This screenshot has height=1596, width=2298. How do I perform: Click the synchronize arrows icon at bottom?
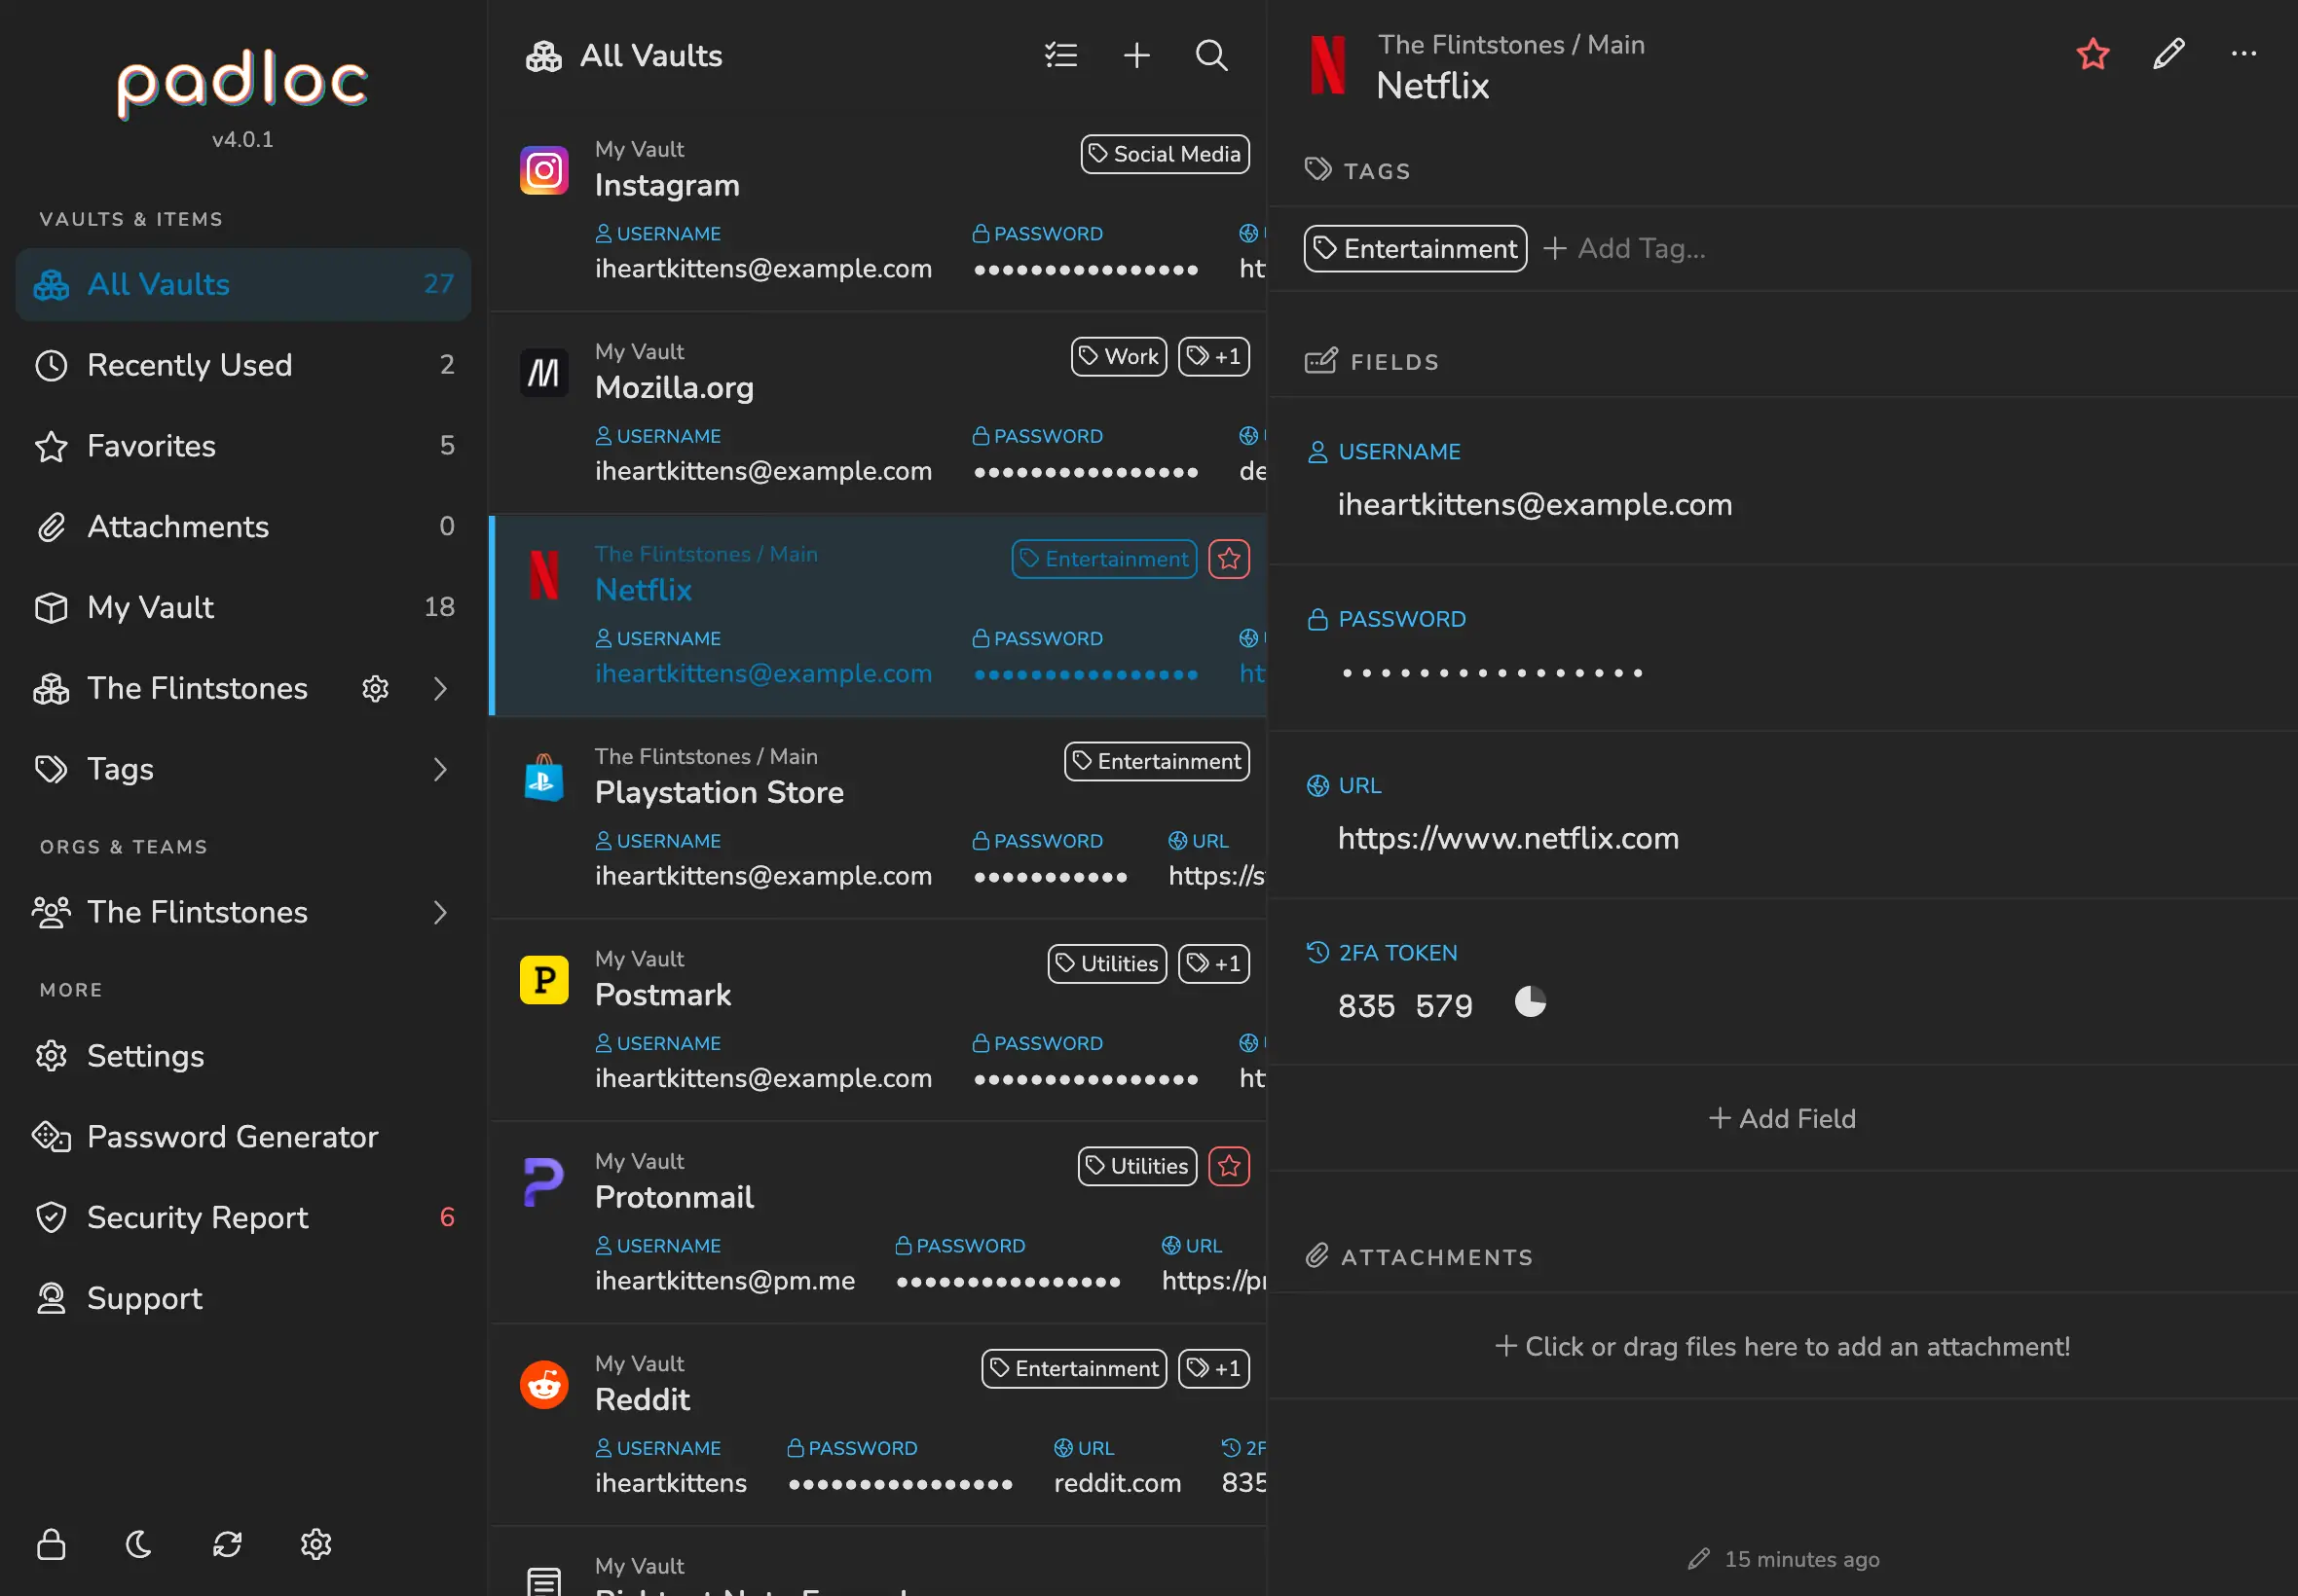coord(227,1544)
